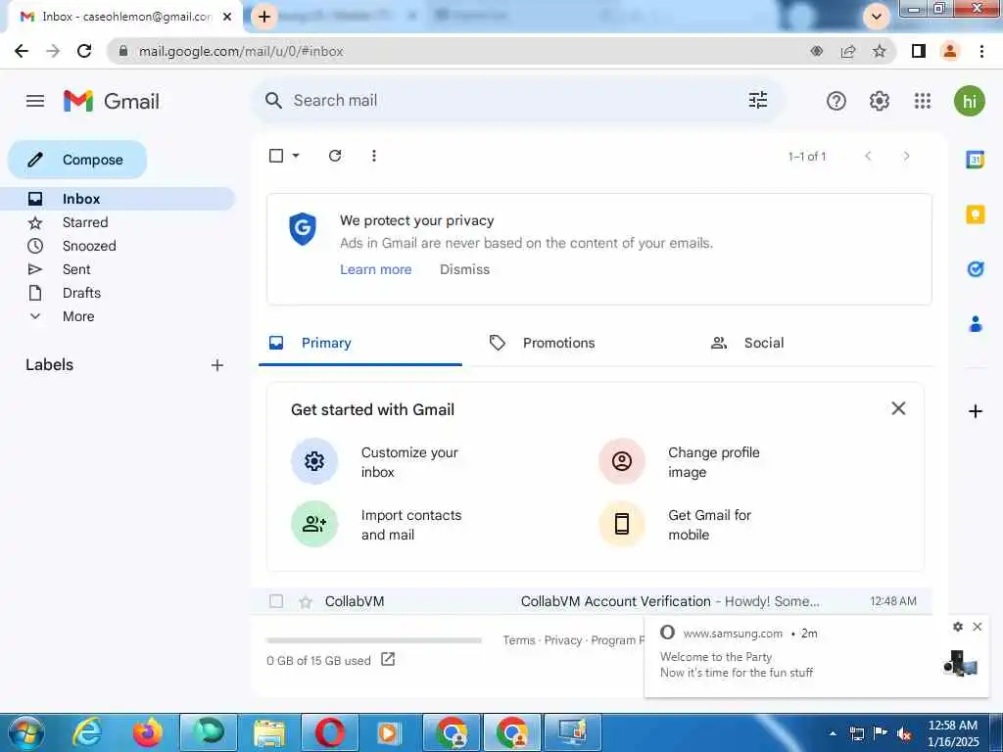Open the Google apps grid
This screenshot has height=752, width=1003.
(x=923, y=101)
